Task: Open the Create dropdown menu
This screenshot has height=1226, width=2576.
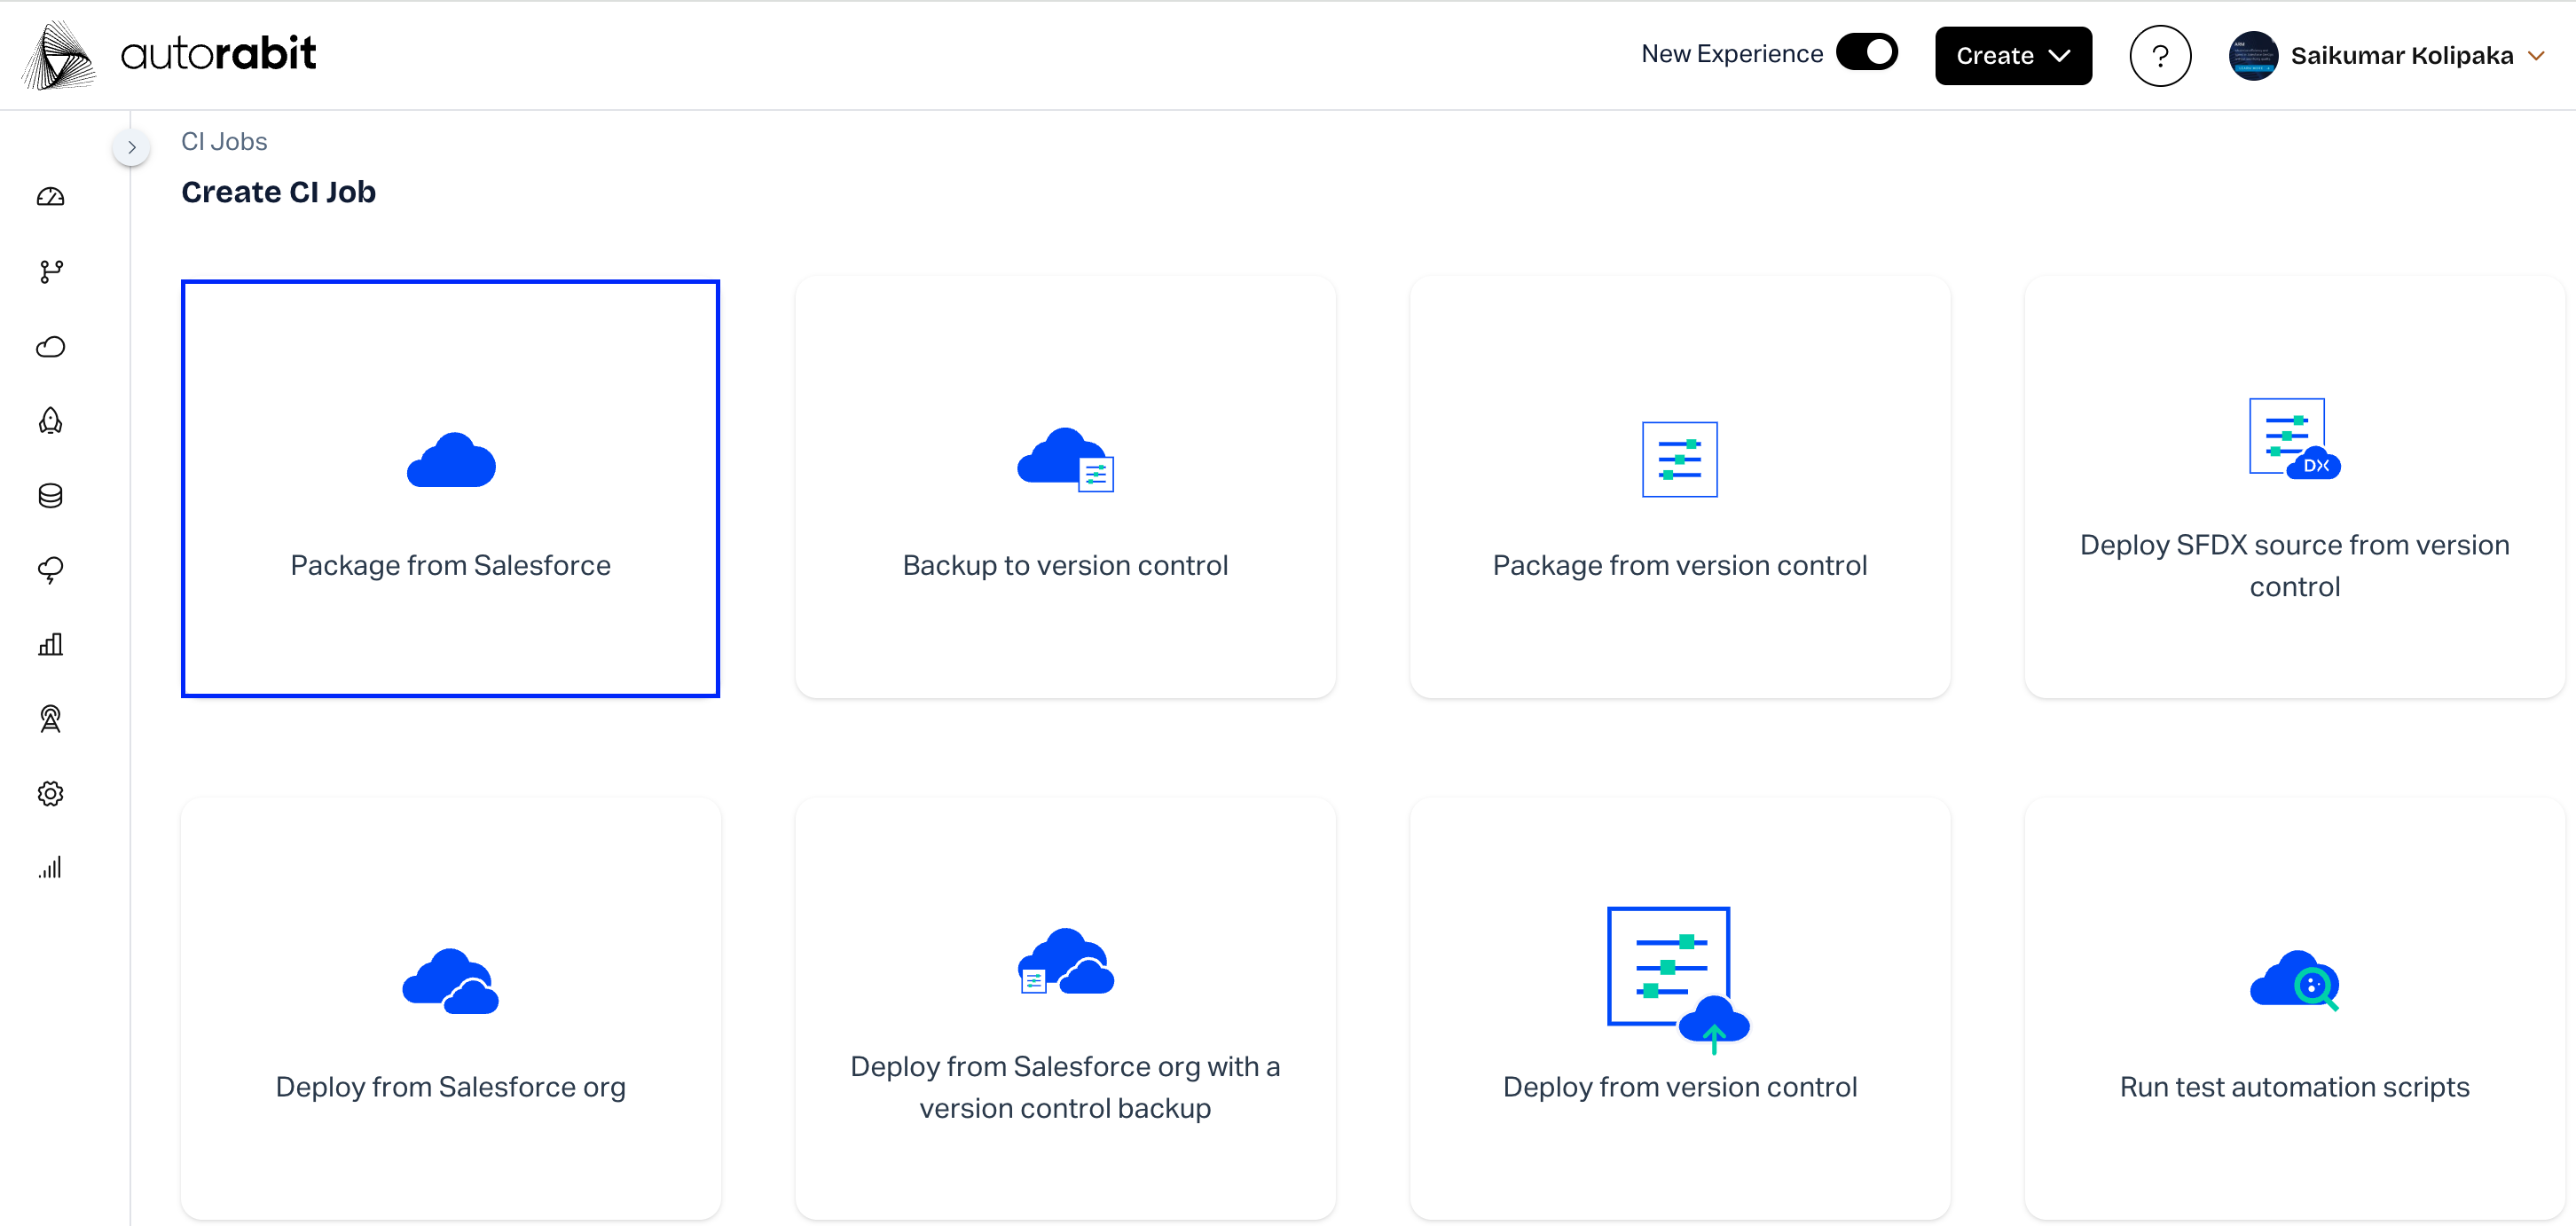Action: (x=2012, y=56)
